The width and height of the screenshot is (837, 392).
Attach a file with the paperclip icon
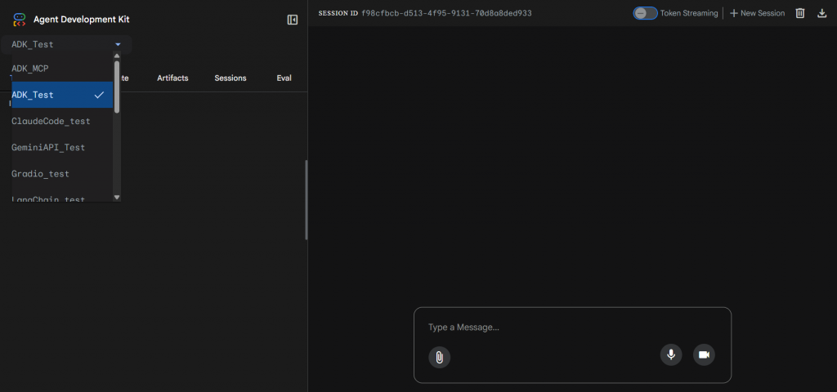click(x=439, y=357)
